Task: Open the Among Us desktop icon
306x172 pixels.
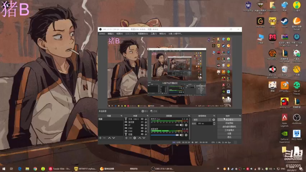Action: point(284,103)
